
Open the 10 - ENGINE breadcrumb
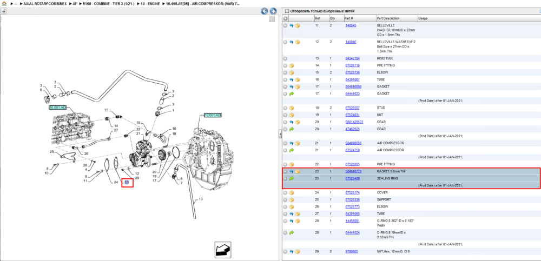tap(149, 3)
